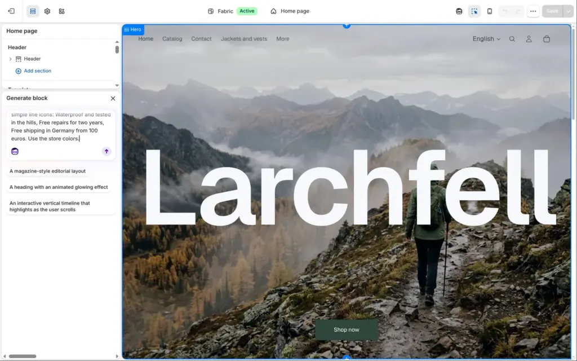Click inside the block prompt text area
Screen dimensions: 577x361
[61, 127]
